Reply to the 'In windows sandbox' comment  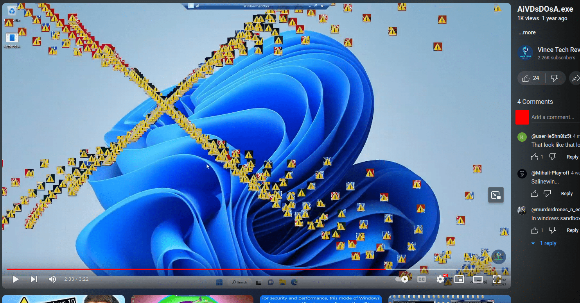(573, 230)
